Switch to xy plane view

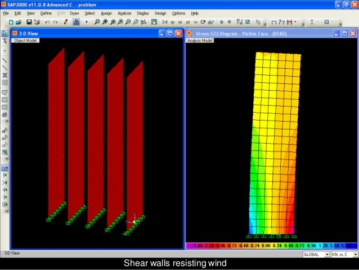172,22
